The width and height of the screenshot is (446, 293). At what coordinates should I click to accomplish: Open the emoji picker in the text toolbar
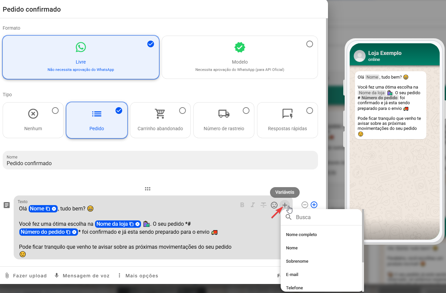[274, 205]
